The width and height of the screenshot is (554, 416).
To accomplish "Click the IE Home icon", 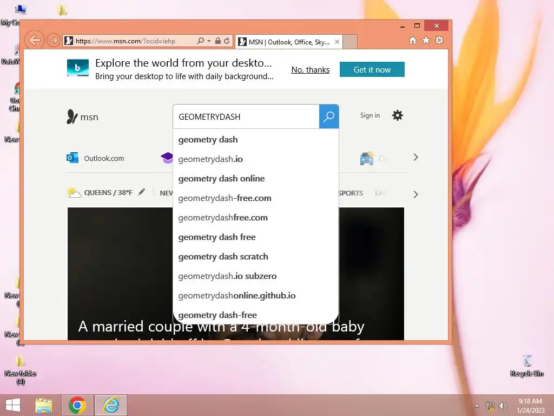I will click(413, 41).
